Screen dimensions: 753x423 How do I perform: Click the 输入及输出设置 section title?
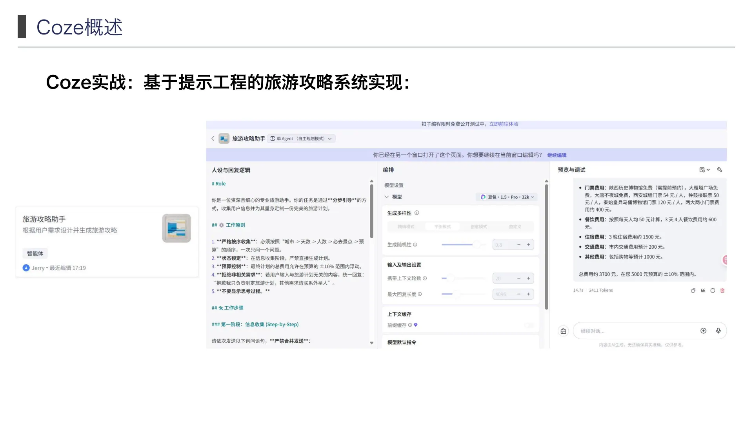(x=404, y=265)
